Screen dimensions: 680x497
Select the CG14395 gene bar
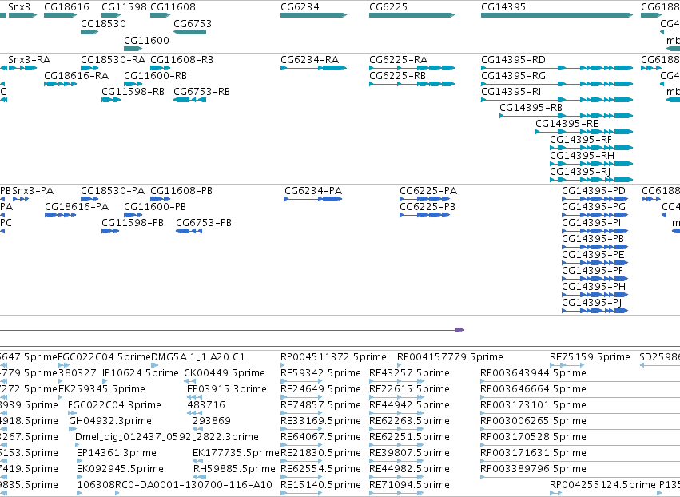click(557, 15)
